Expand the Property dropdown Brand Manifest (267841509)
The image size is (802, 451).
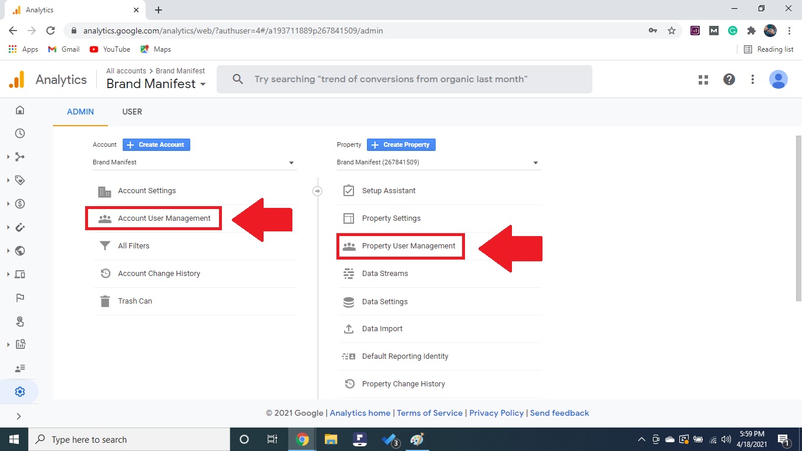439,163
